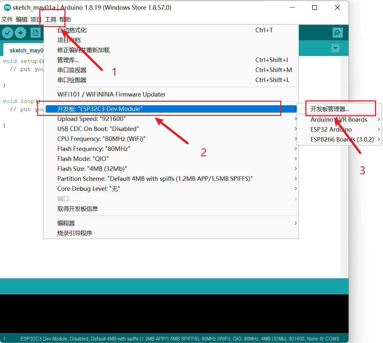The width and height of the screenshot is (383, 343).
Task: Select 自动格式化 menu entry
Action: coord(171,30)
